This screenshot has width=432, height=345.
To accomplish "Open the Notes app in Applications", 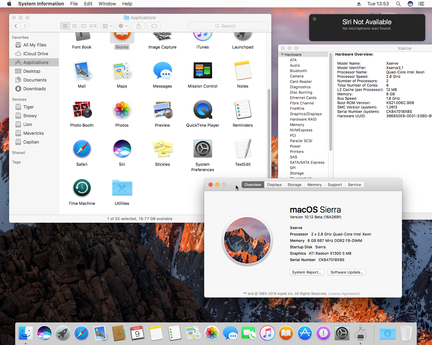I will pos(243,71).
